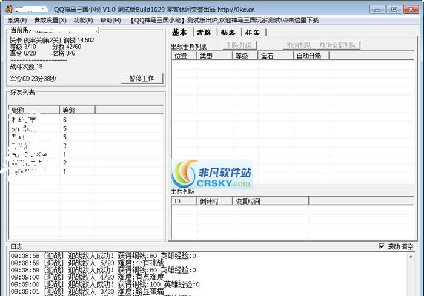Click the 暂停工作 button
Screen dimensions: 424x296
coord(142,79)
